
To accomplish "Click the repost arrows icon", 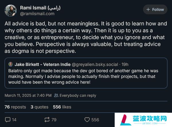I will click(x=47, y=120).
